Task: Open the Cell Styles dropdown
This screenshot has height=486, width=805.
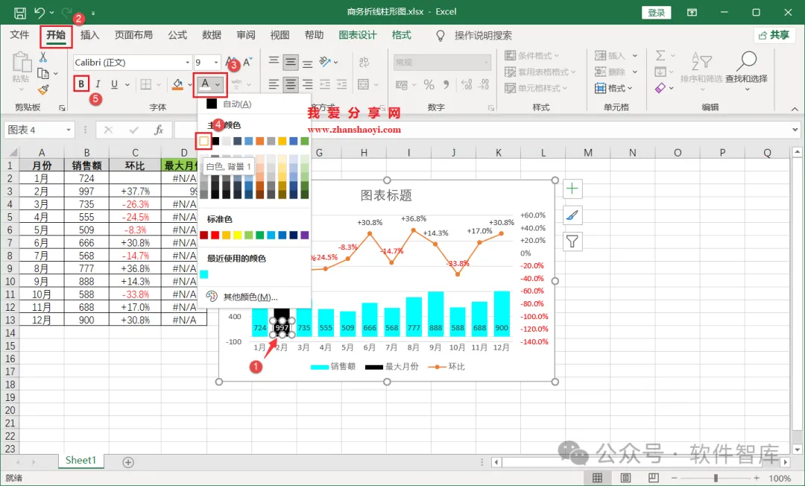Action: (536, 88)
